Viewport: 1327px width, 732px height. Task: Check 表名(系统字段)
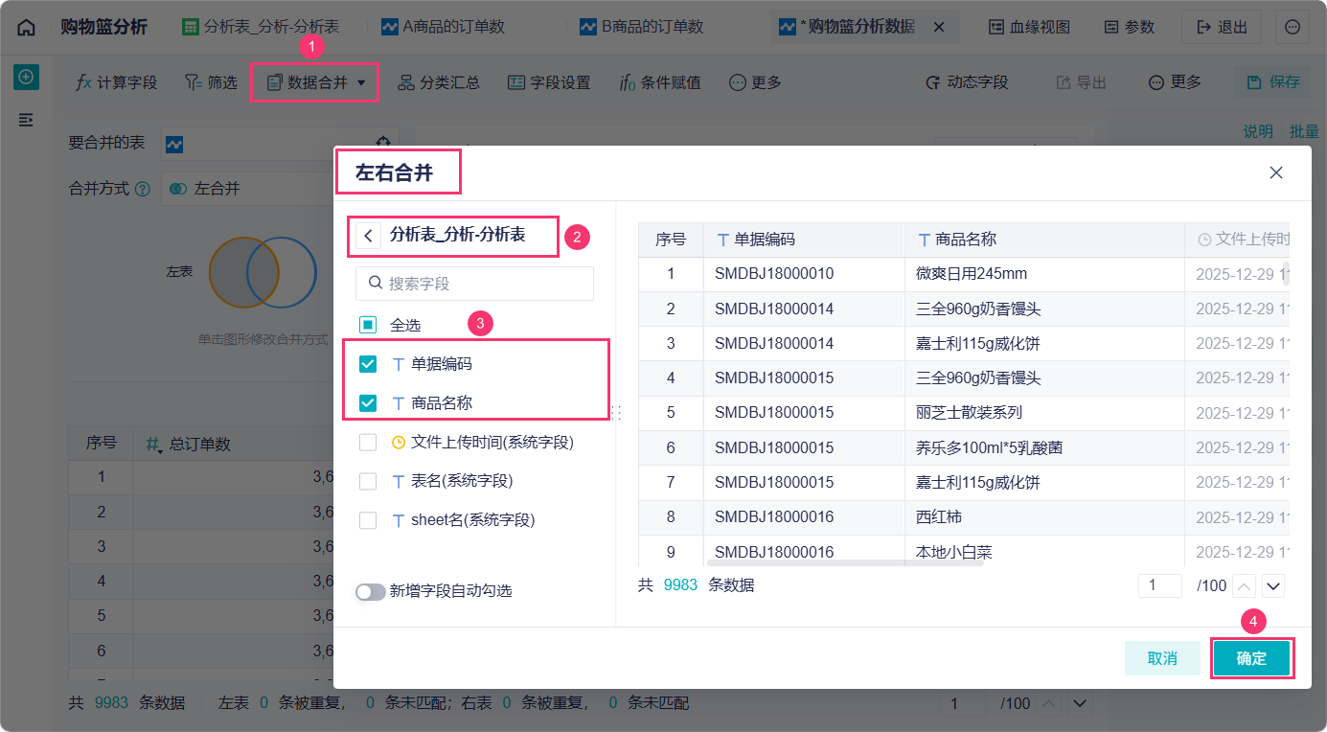coord(368,481)
